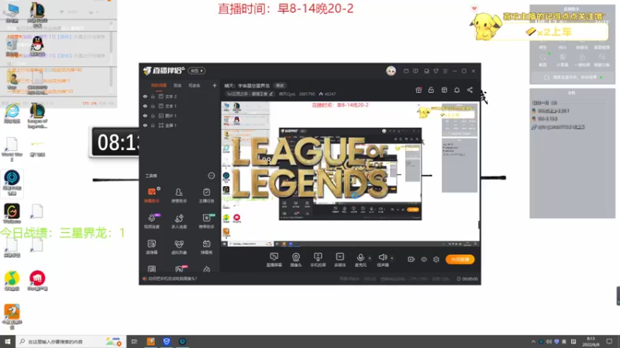The width and height of the screenshot is (620, 348).
Task: Hide the 图片 1 layer with its eye
Action: [x=145, y=115]
